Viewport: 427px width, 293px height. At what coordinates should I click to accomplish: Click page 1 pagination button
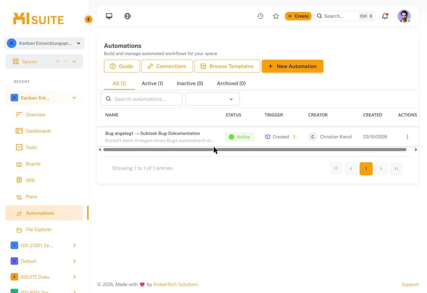(x=366, y=169)
